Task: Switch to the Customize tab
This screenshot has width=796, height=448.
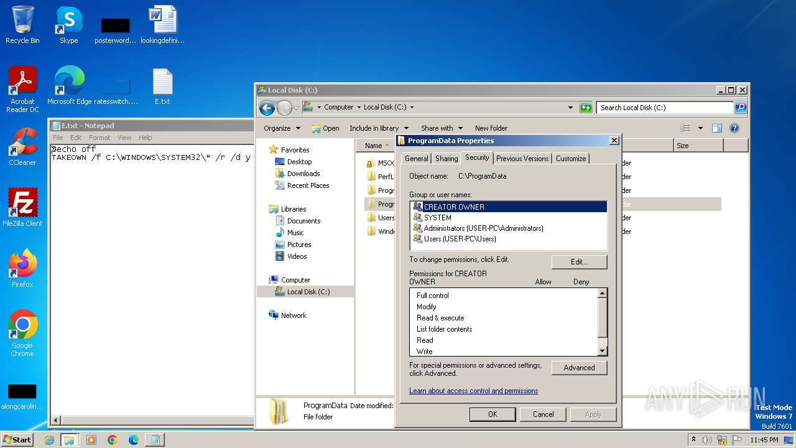Action: [x=570, y=159]
